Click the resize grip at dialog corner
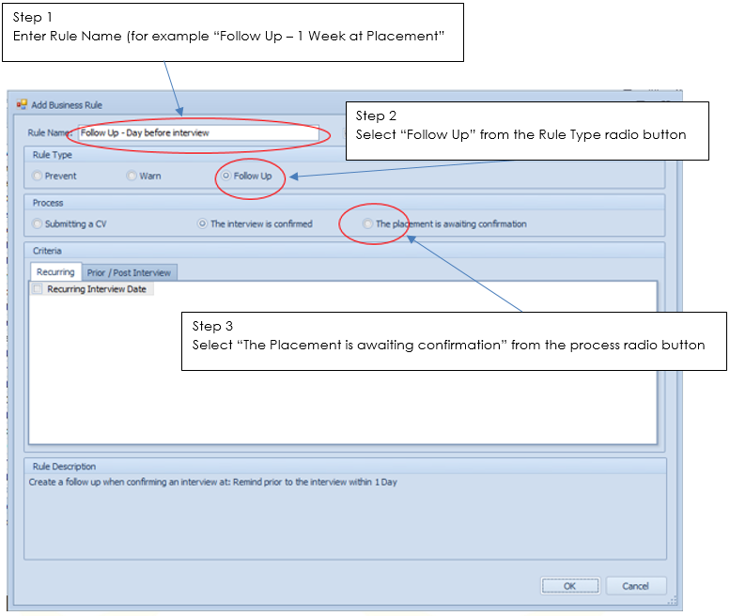Image resolution: width=730 pixels, height=616 pixels. 672,599
